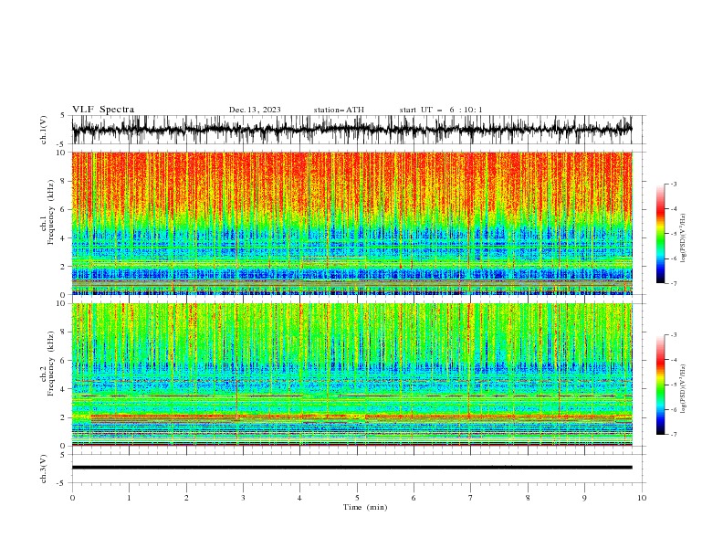Click time axis tick label "3"
Screen dimensions: 723x559
243,498
